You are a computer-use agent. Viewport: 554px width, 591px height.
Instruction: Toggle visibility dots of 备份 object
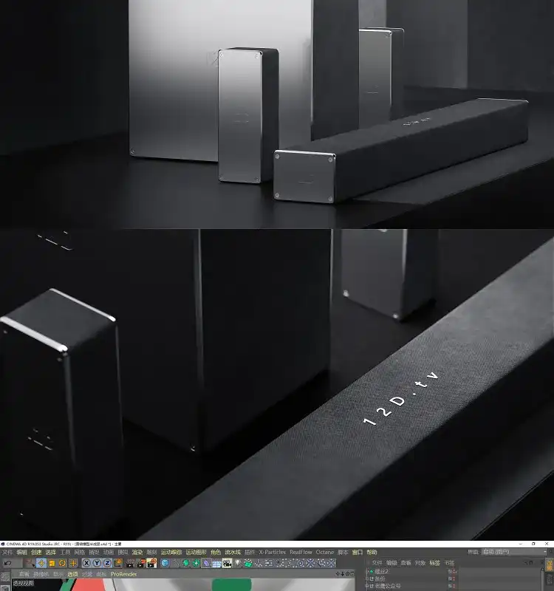point(454,578)
